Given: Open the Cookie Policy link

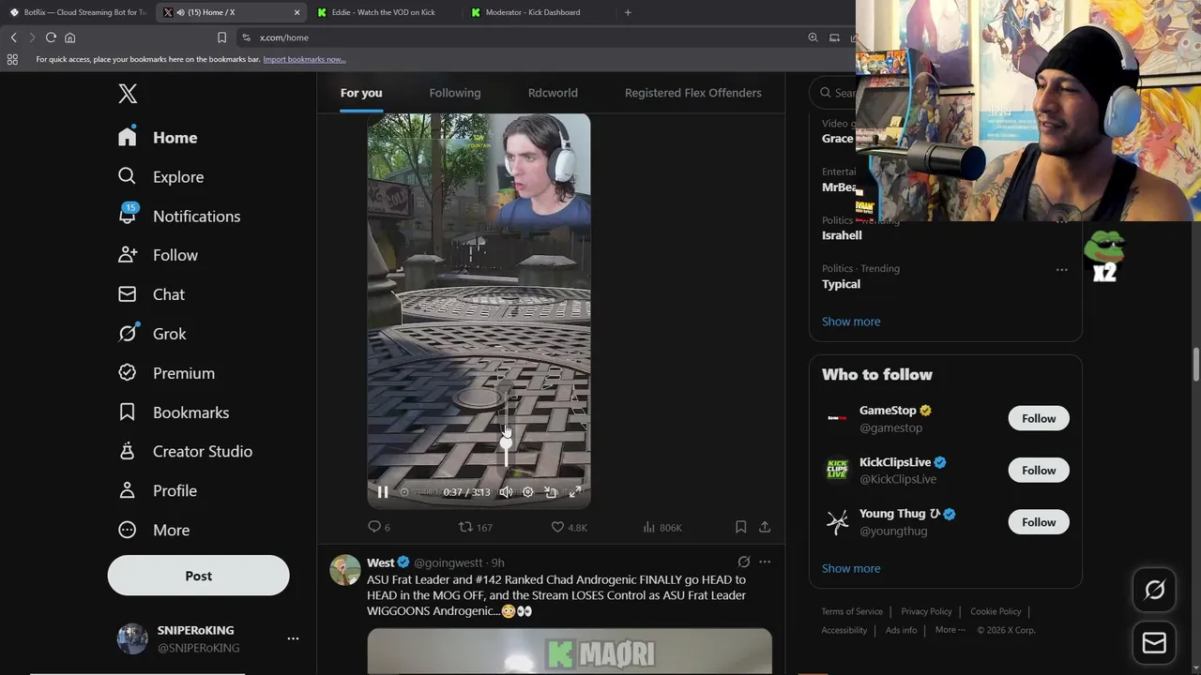Looking at the screenshot, I should point(996,611).
